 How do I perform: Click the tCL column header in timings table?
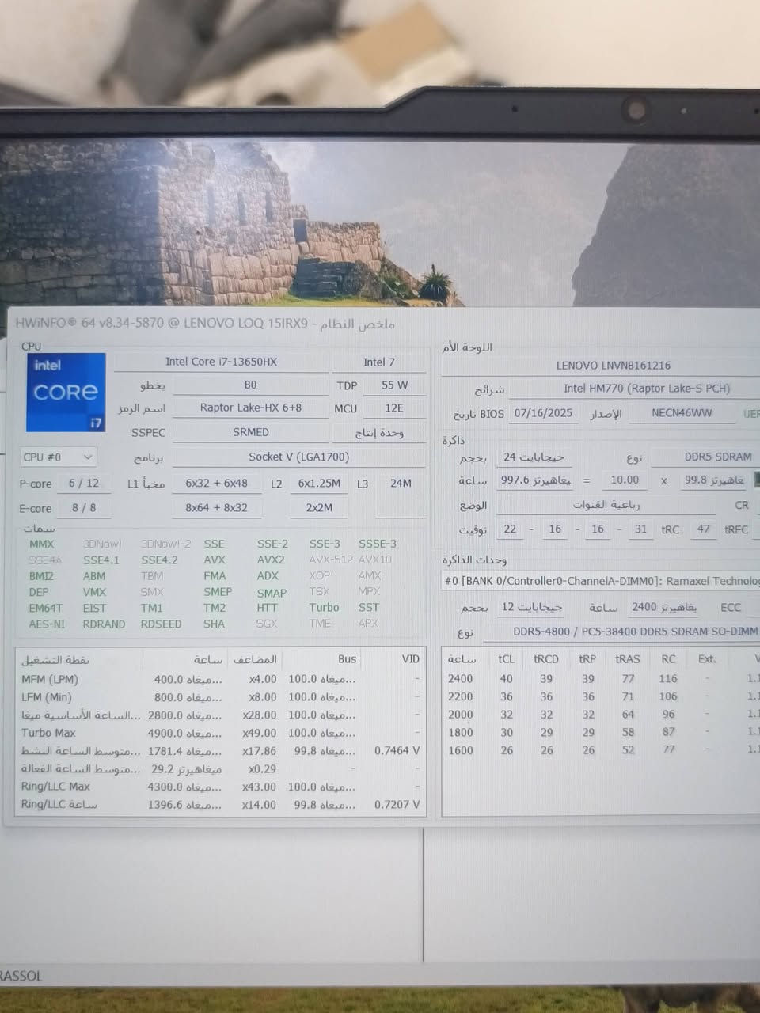tap(506, 658)
